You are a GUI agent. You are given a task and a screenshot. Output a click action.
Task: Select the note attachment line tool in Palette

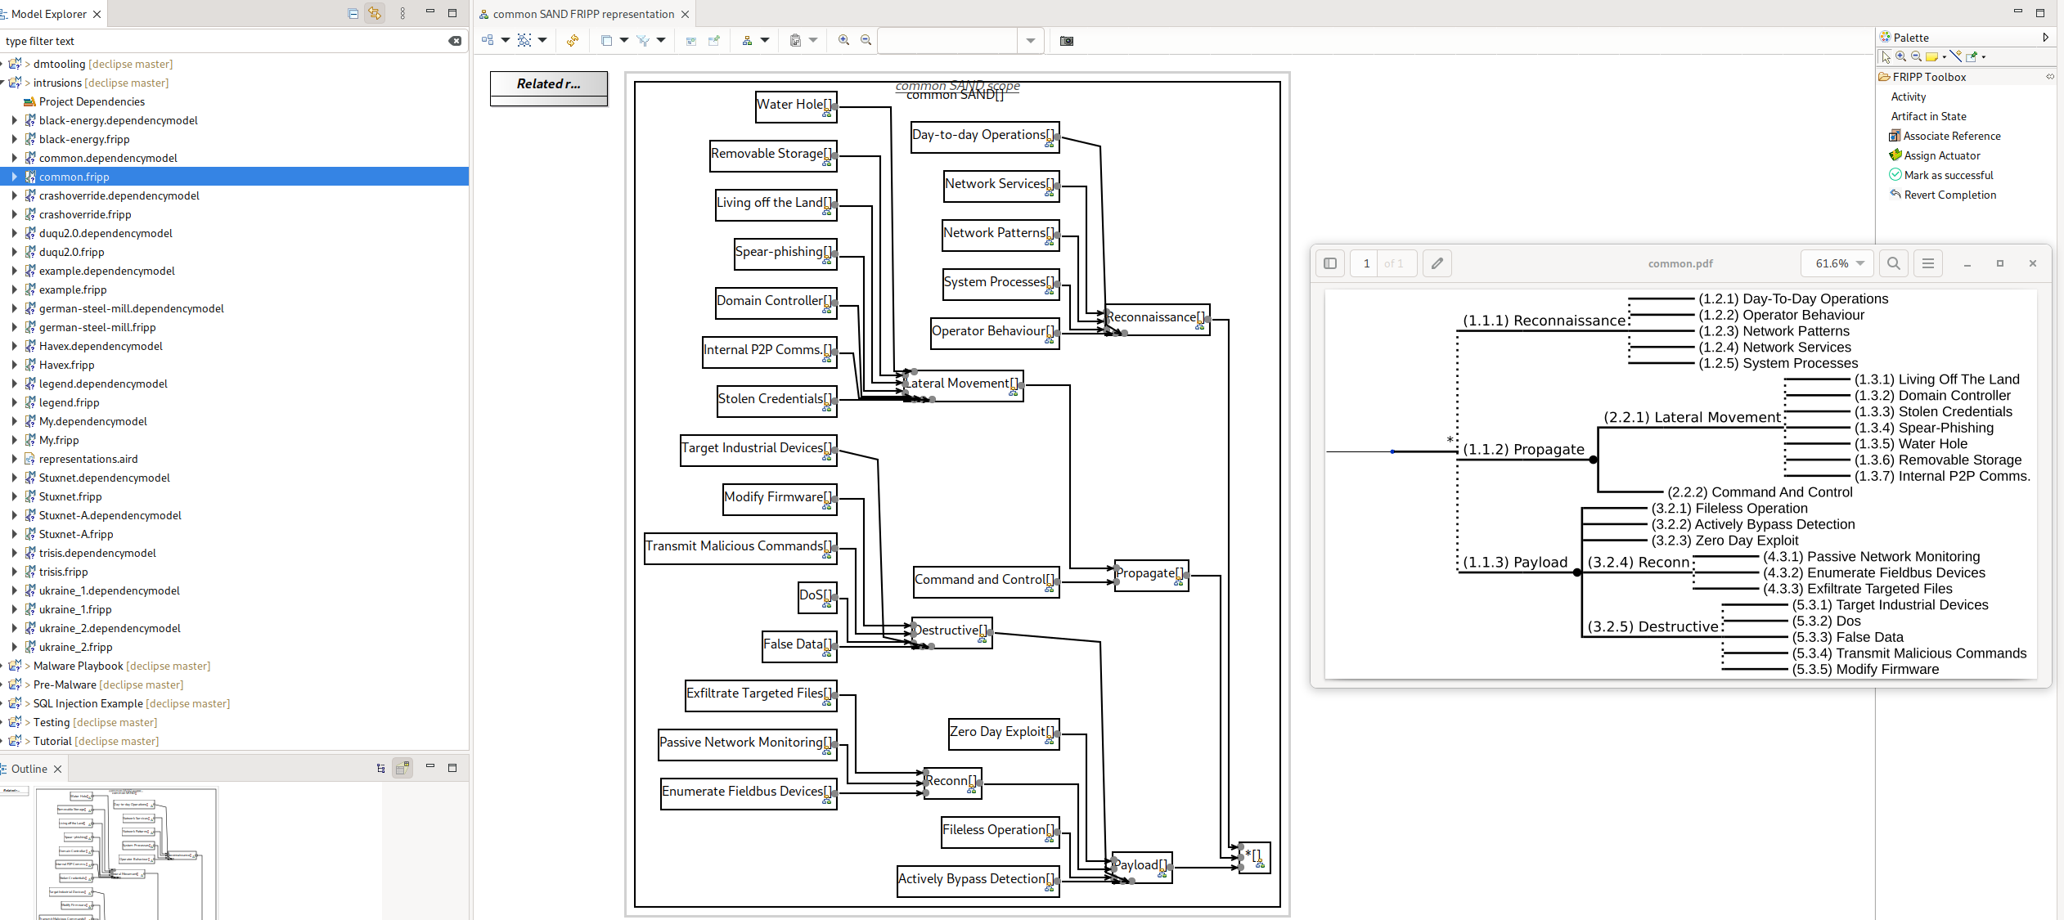pos(1955,56)
